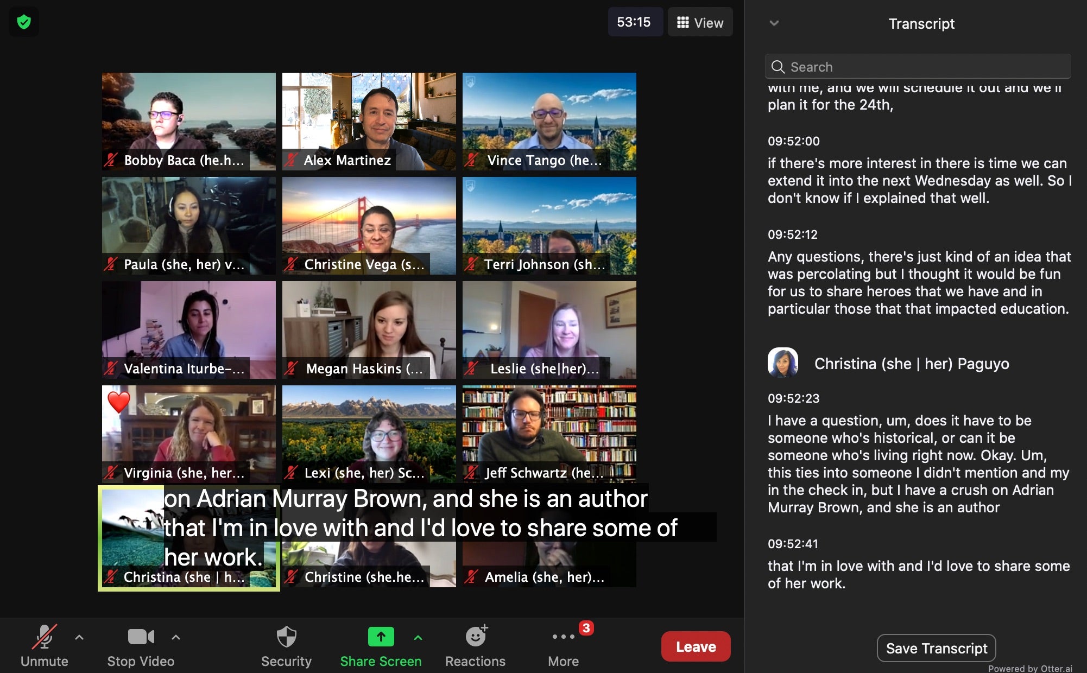The height and width of the screenshot is (673, 1087).
Task: Expand video options arrow beside Stop Video
Action: [x=176, y=637]
